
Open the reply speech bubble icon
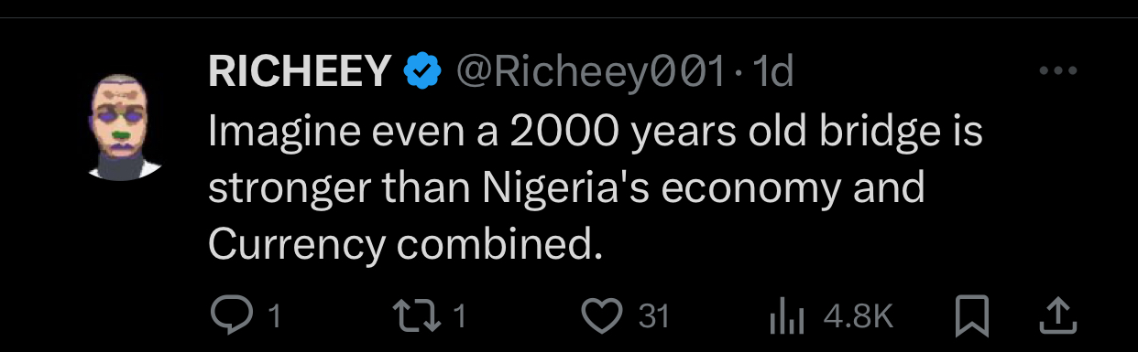(233, 315)
